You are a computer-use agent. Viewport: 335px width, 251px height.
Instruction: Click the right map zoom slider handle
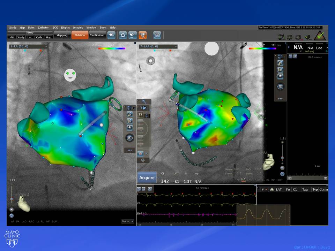[x=282, y=158]
